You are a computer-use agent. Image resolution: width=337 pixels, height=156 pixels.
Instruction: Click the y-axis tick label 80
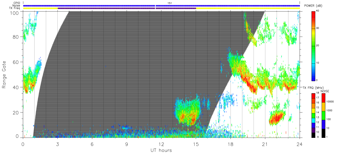15,37
